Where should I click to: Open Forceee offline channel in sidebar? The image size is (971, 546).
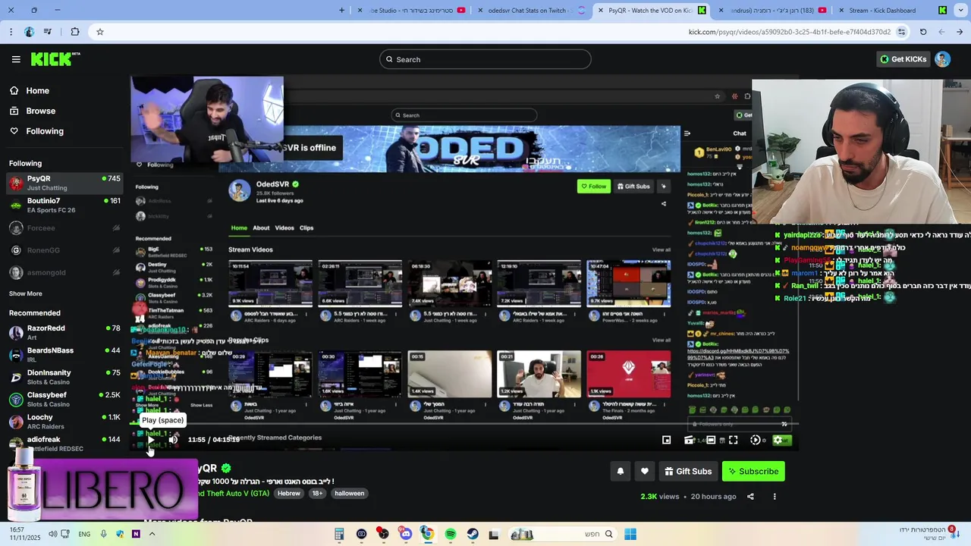point(64,228)
